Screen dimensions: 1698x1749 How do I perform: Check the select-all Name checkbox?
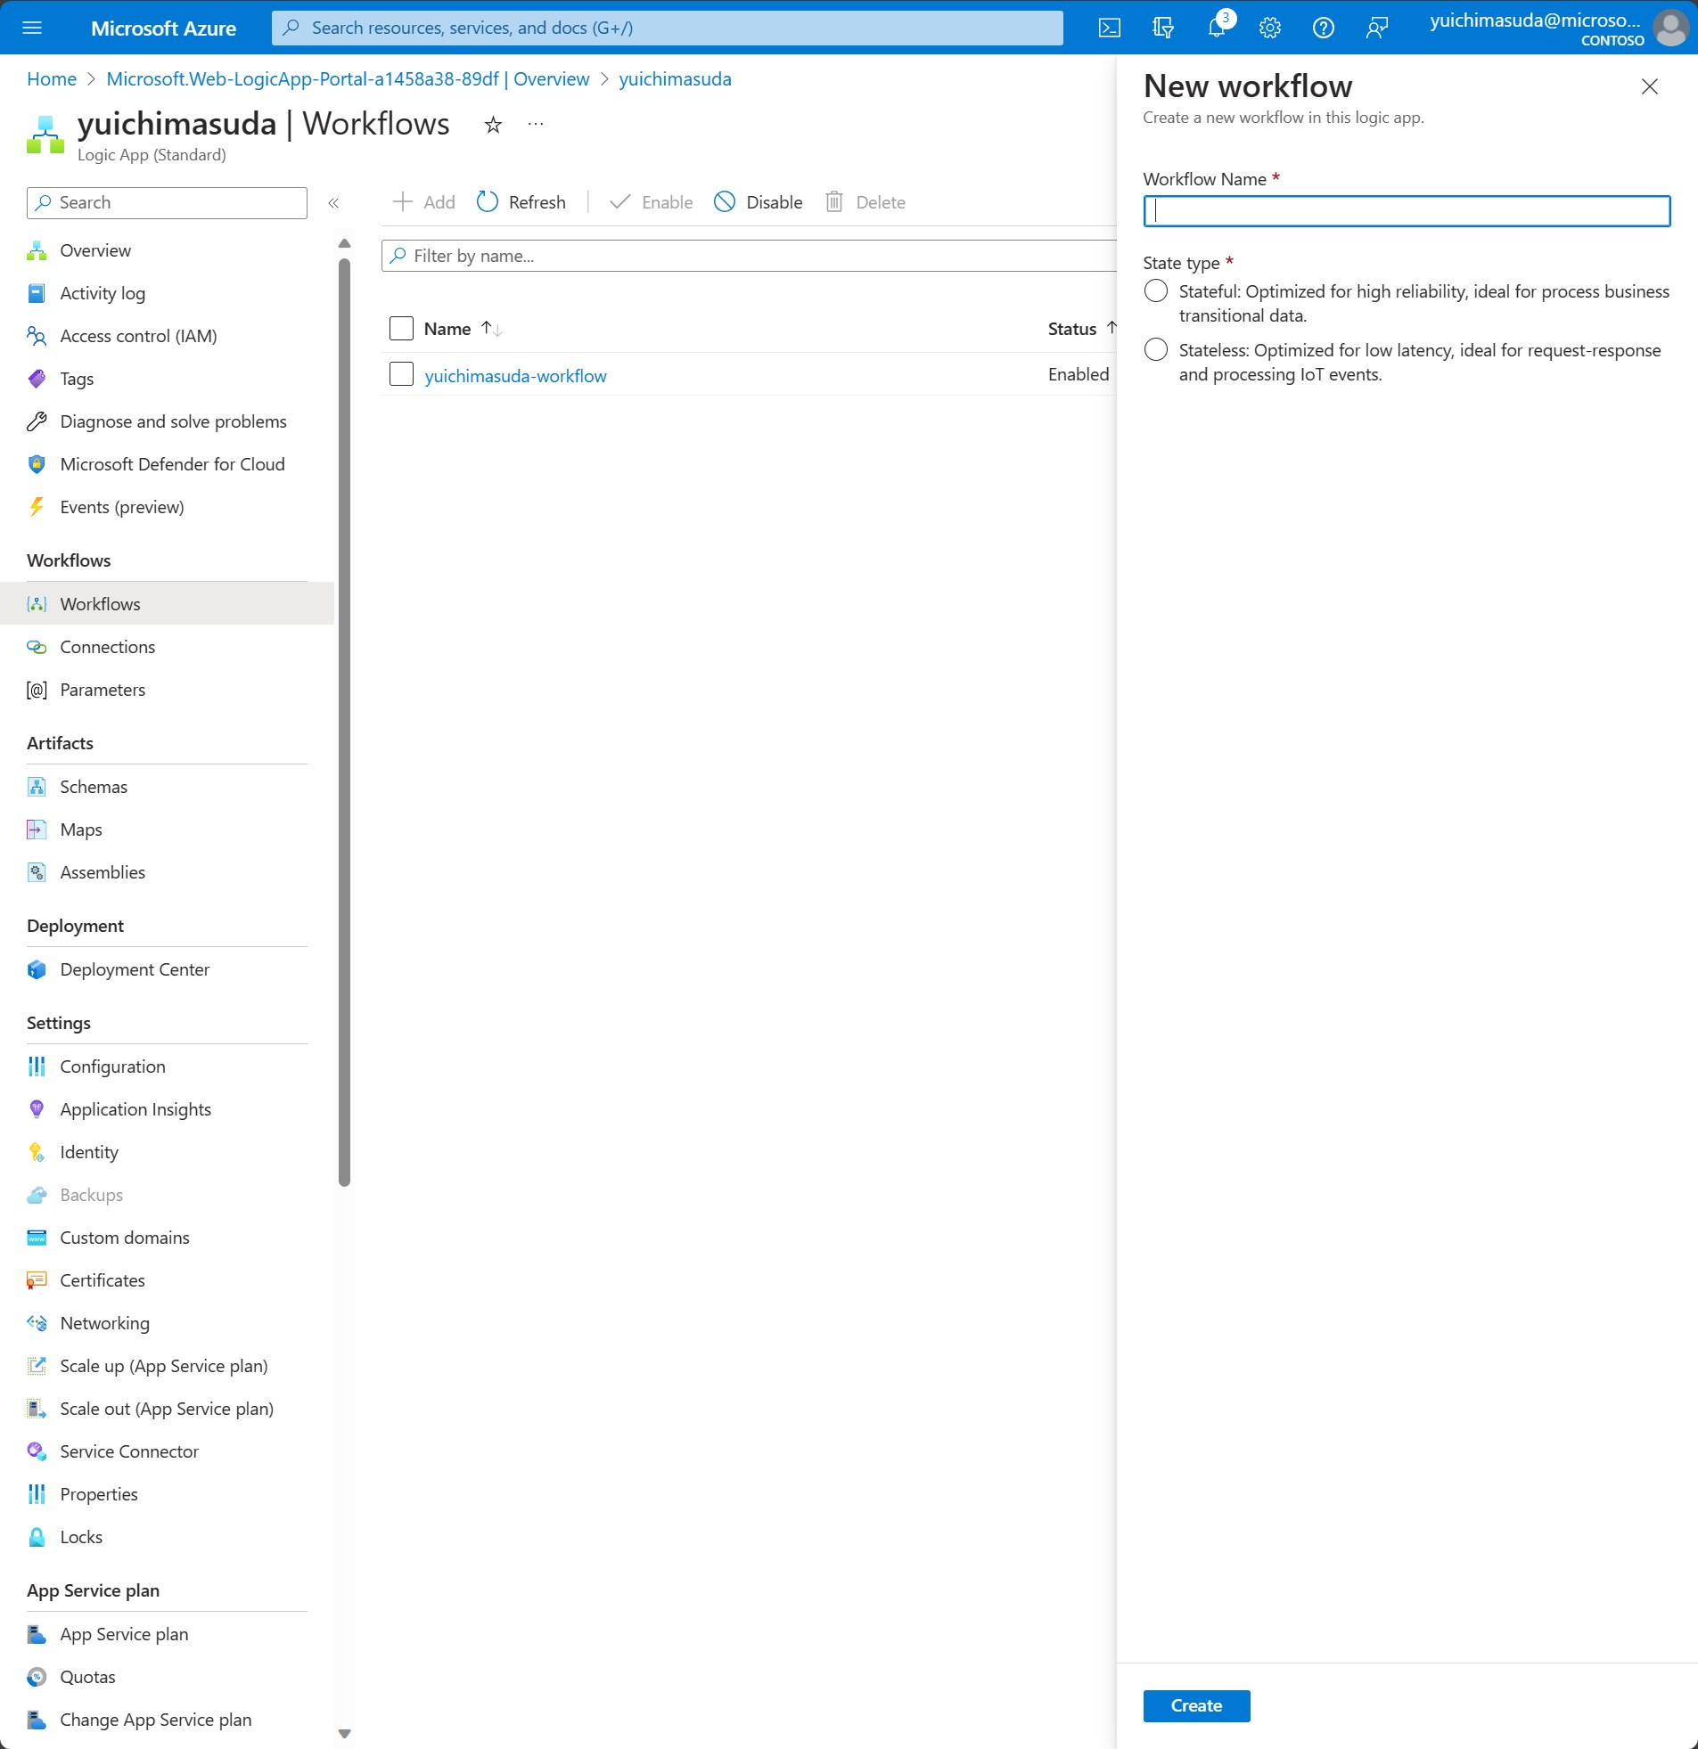[x=400, y=329]
